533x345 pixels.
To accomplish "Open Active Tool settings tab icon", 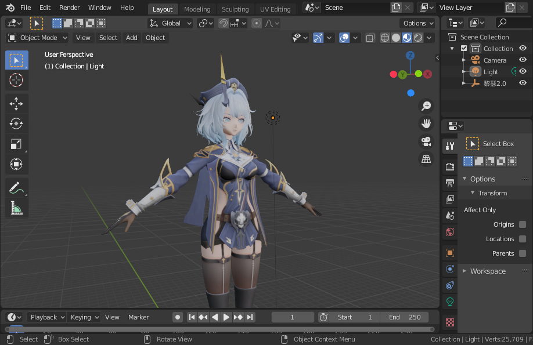I will point(450,146).
